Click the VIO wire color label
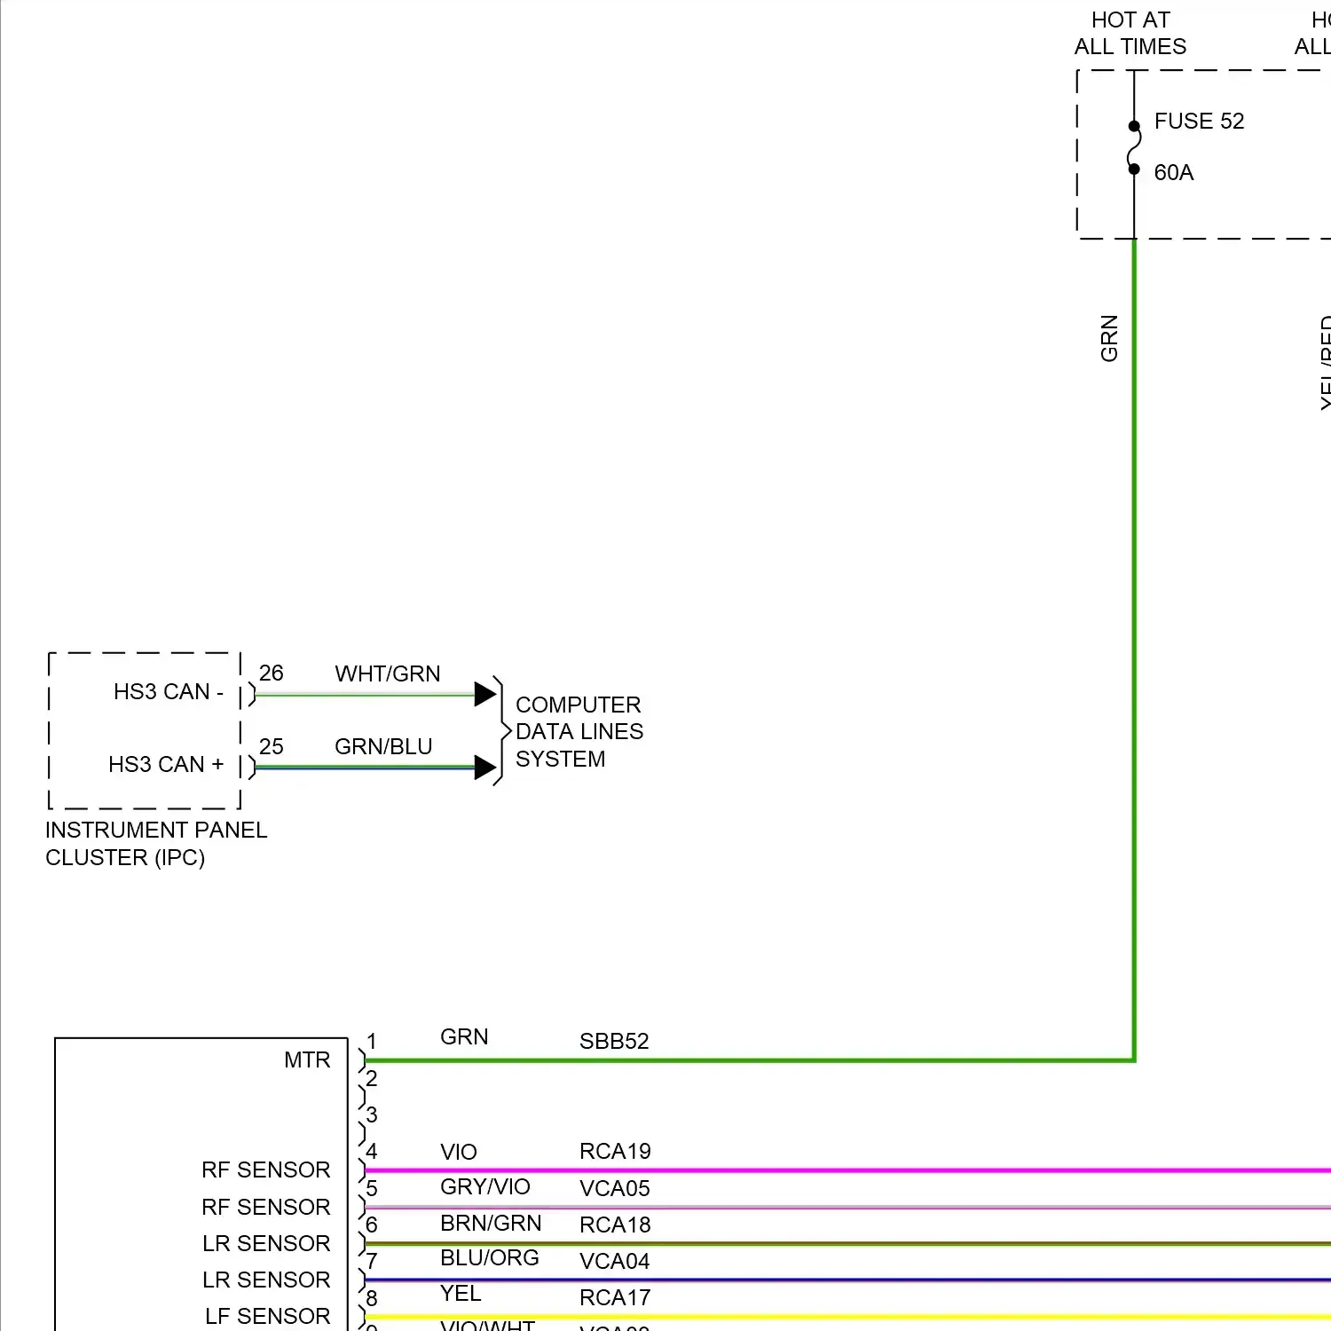Image resolution: width=1331 pixels, height=1331 pixels. click(459, 1152)
